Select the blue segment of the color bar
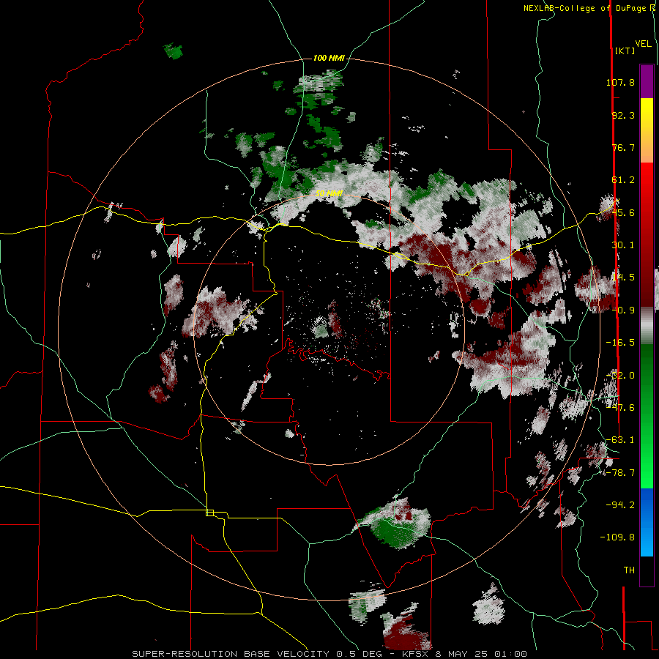 647,522
